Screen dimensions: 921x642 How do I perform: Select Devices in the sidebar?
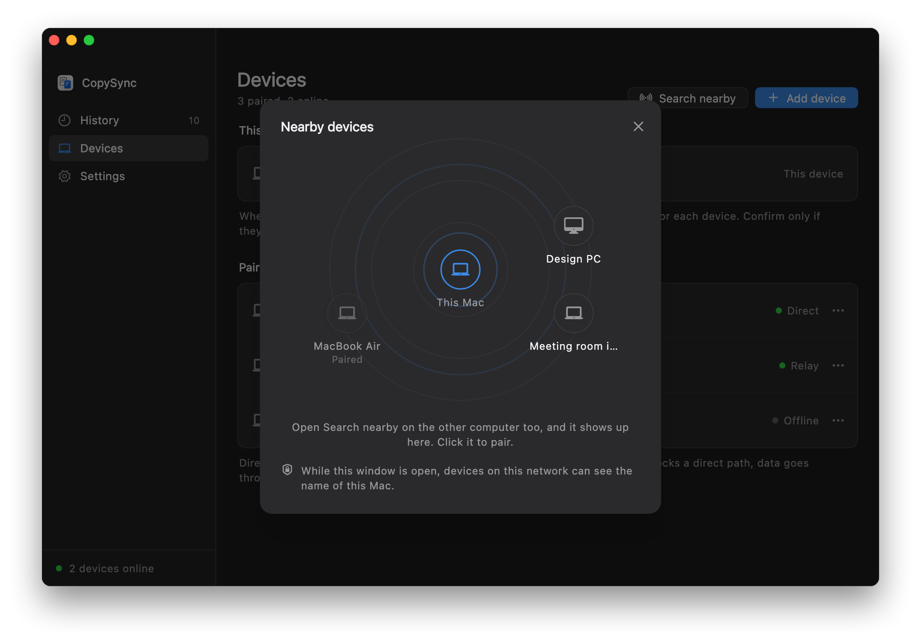point(129,148)
